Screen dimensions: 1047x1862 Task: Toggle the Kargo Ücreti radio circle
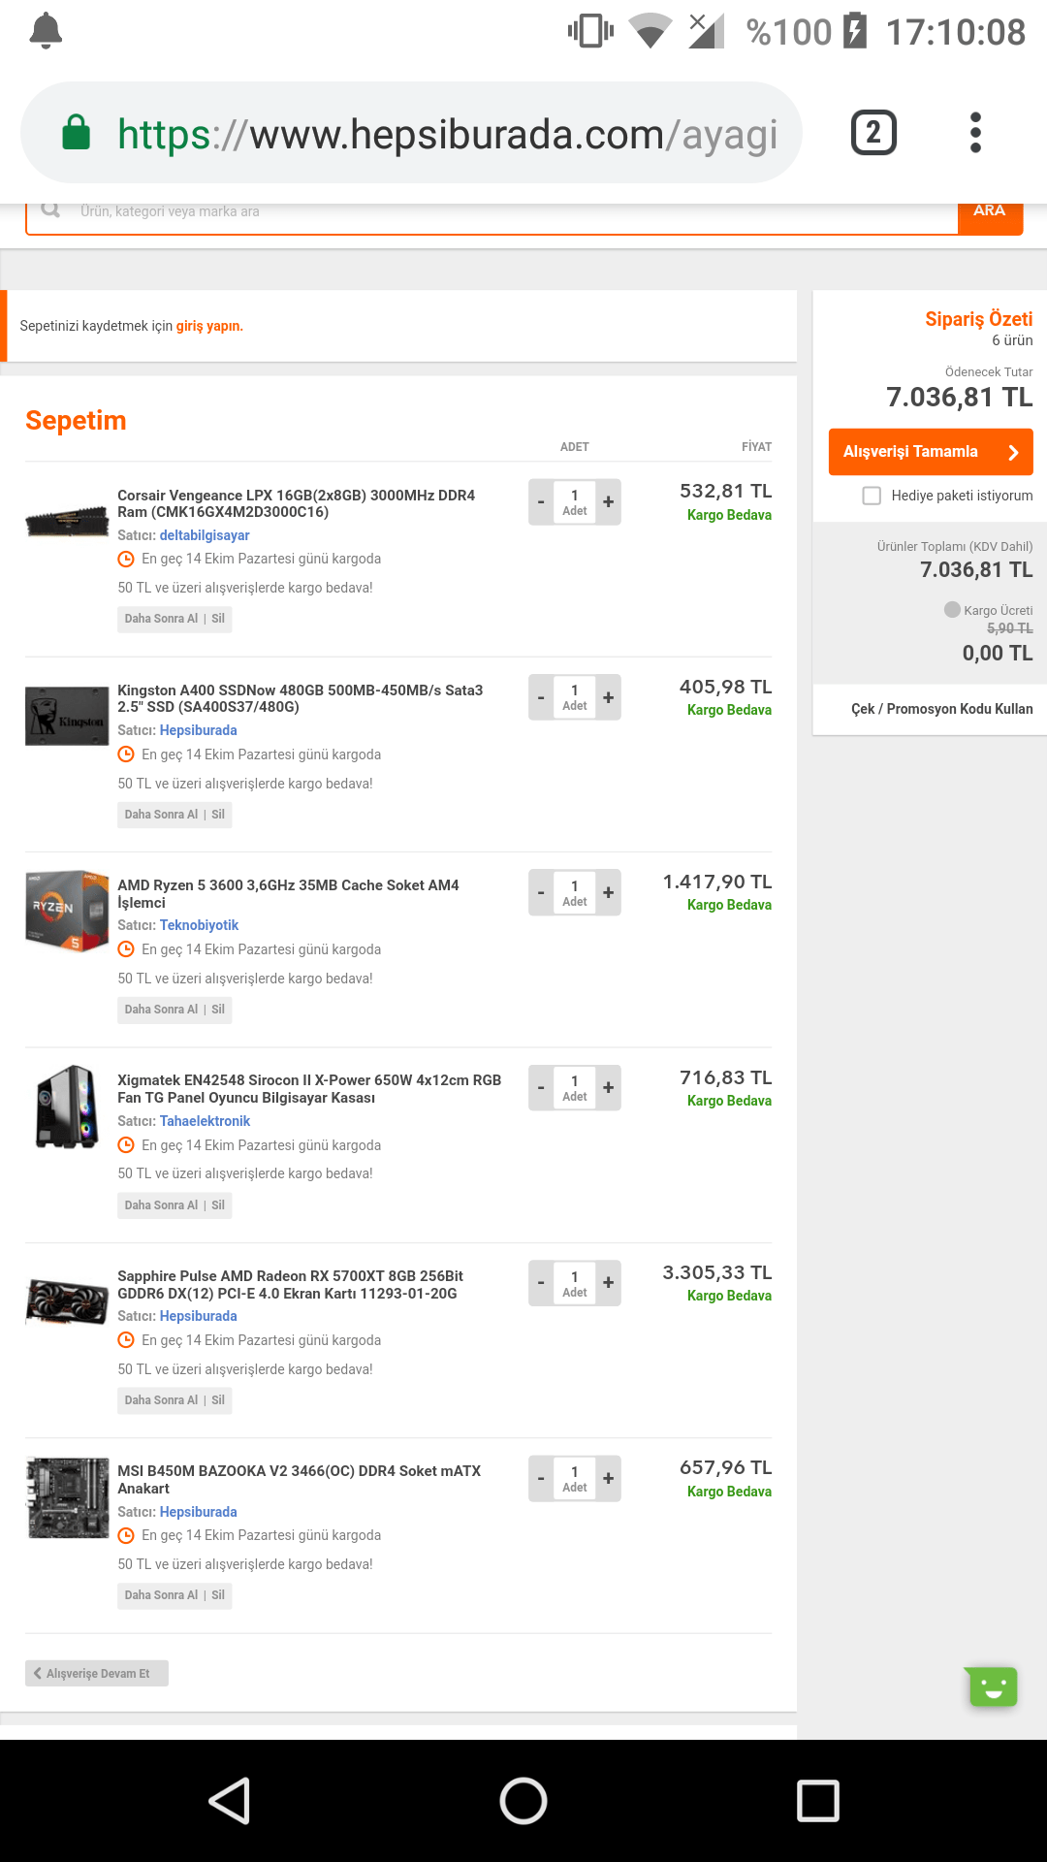coord(952,610)
